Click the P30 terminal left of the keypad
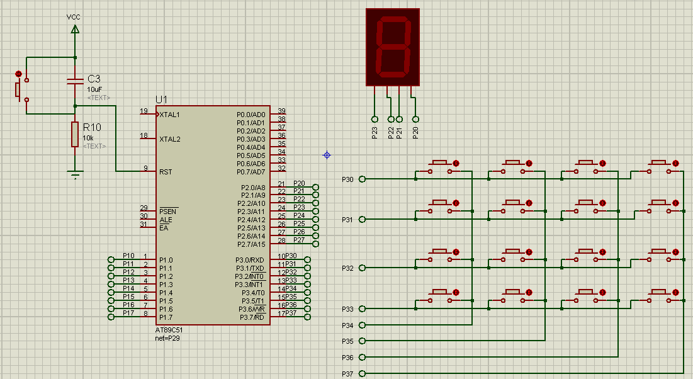This screenshot has width=693, height=379. [362, 179]
